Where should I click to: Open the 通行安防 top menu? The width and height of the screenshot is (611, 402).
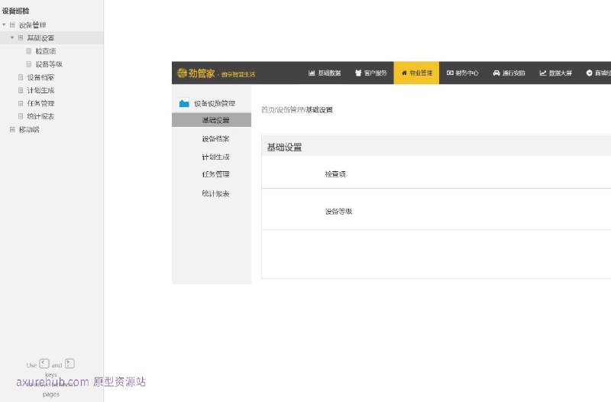point(509,73)
